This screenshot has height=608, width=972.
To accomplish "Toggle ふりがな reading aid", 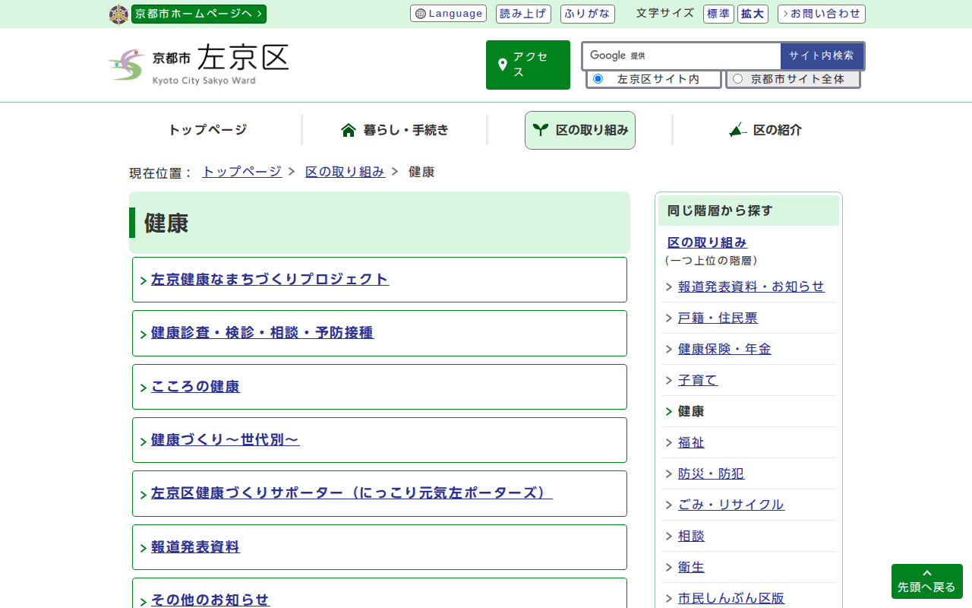I will [587, 14].
